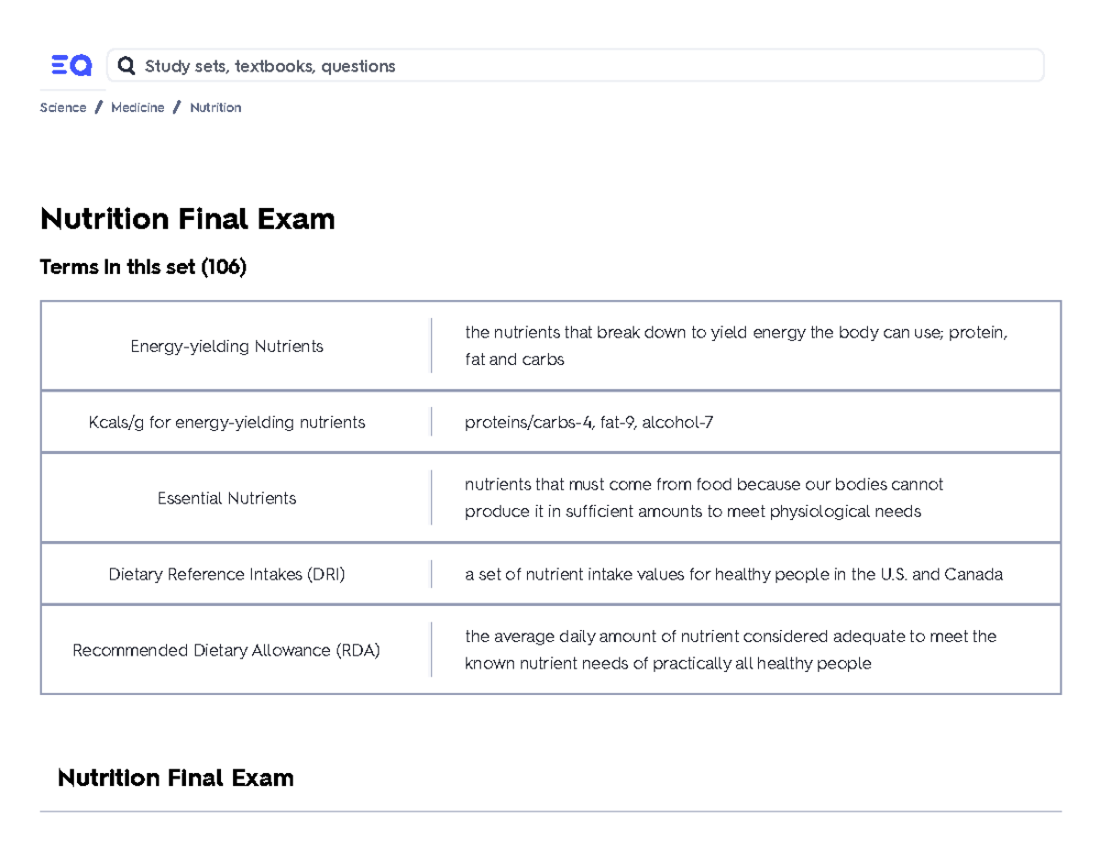Click the magnifying glass search icon
The height and width of the screenshot is (850, 1100).
126,64
